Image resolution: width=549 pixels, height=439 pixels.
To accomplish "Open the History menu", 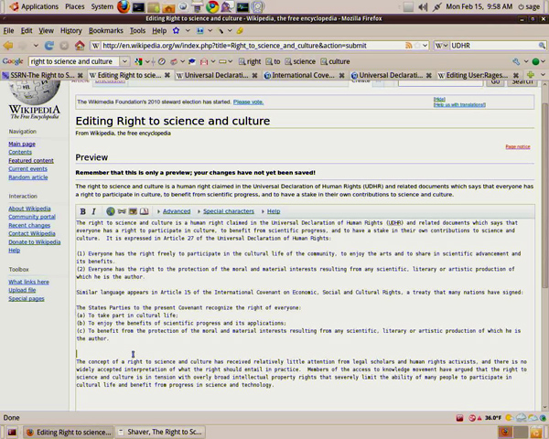I will point(70,30).
